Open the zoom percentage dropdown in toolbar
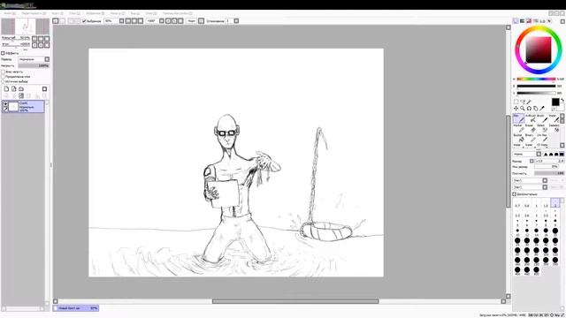Viewport: 566px width, 318px height. tap(122, 21)
